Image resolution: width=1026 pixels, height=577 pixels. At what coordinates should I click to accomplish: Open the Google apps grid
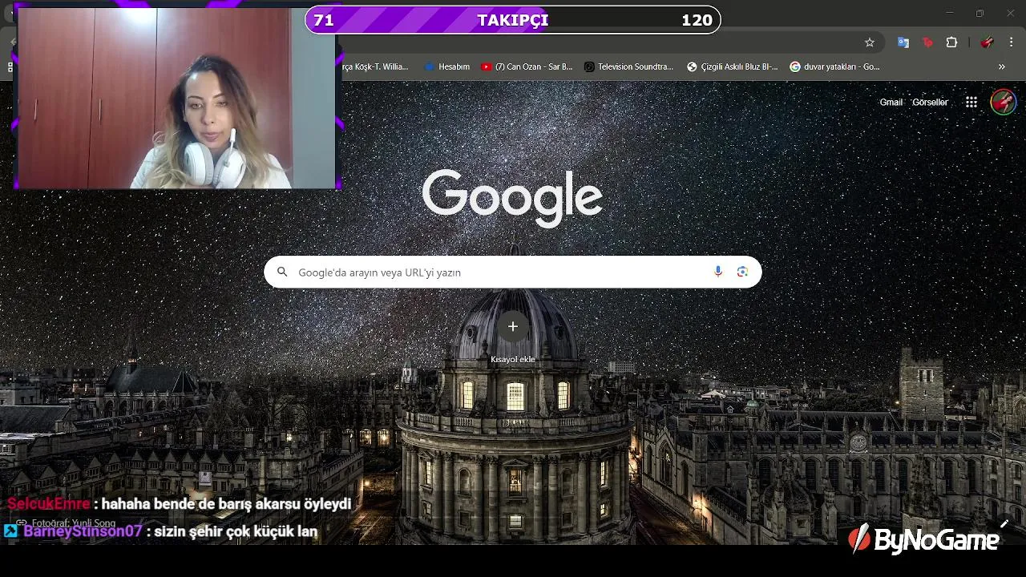pos(971,102)
